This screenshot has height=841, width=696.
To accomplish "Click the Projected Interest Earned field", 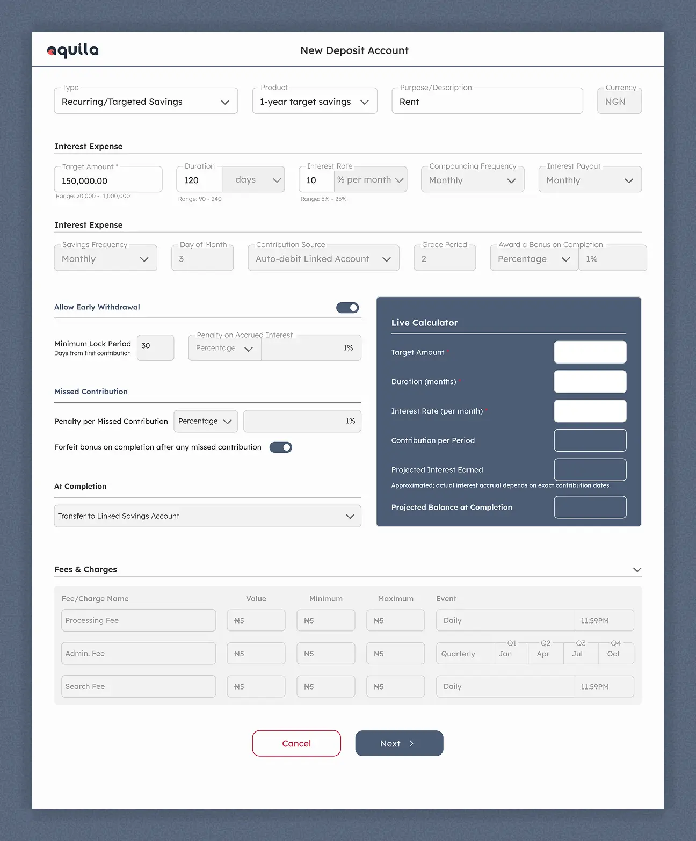I will tap(590, 470).
